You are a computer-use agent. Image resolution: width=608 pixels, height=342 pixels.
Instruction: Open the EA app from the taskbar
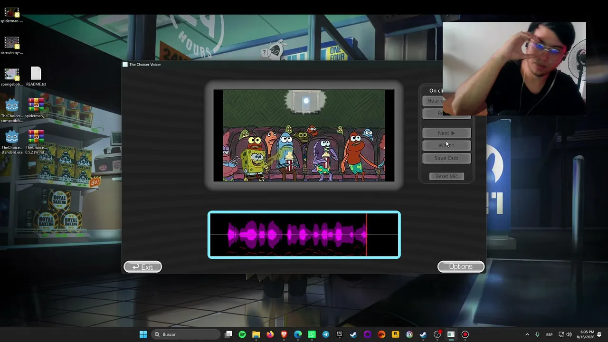pyautogui.click(x=381, y=334)
